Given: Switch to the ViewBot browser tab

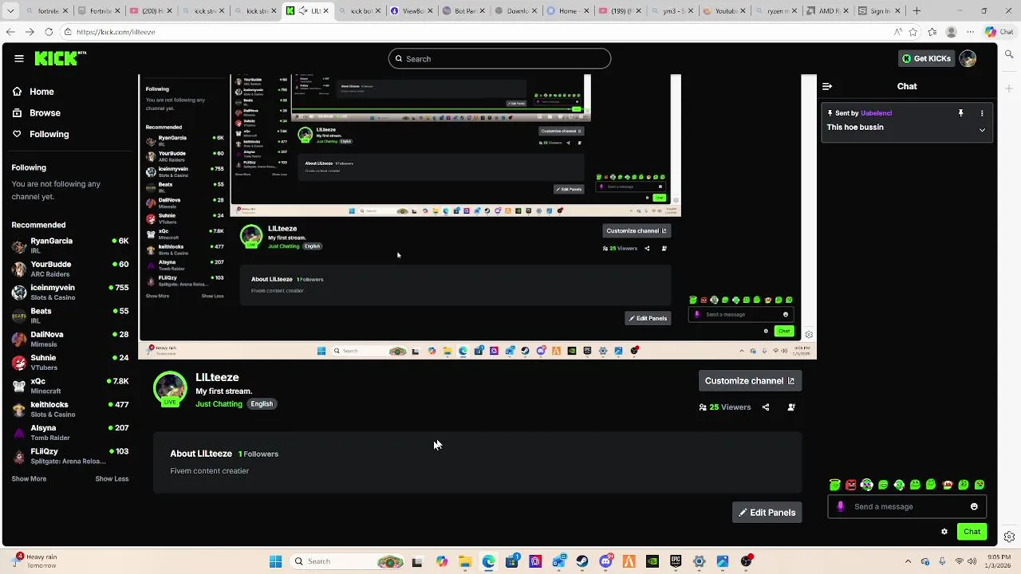Looking at the screenshot, I should (x=412, y=11).
